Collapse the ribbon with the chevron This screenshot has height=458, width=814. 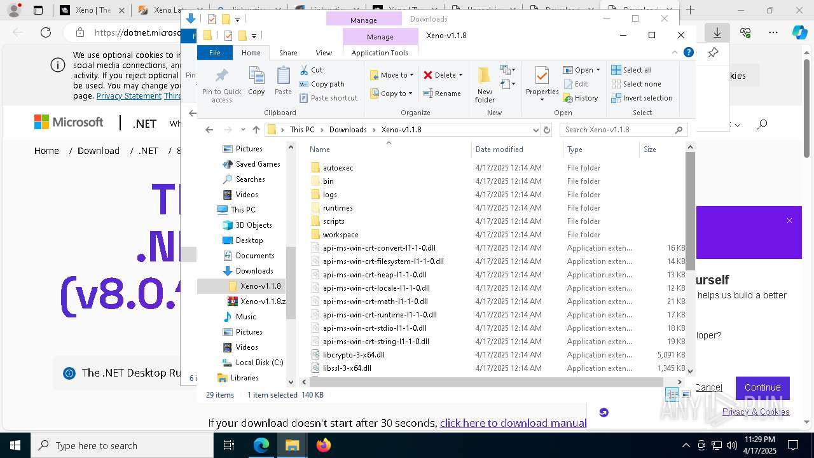(675, 53)
